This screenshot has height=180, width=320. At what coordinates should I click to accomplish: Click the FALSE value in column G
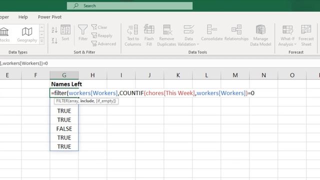(x=64, y=129)
